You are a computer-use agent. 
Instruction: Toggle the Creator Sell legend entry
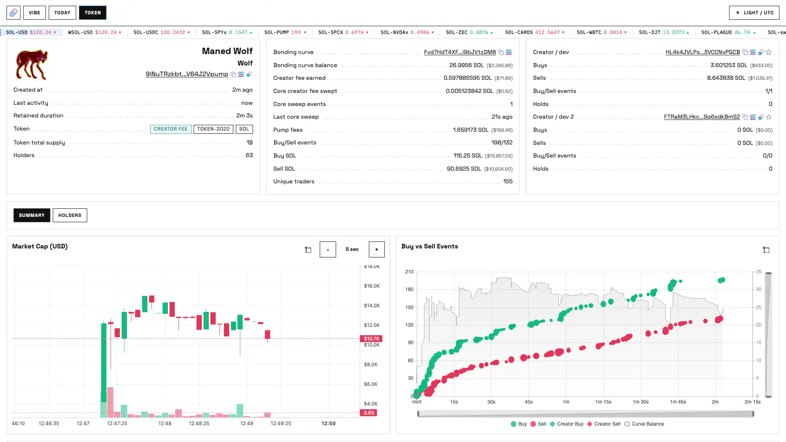pyautogui.click(x=603, y=424)
